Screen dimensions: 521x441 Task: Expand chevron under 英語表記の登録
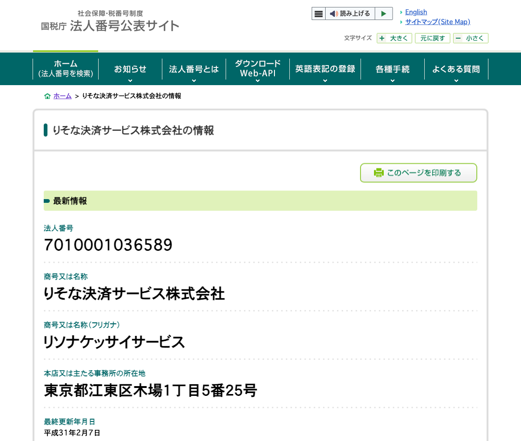click(x=325, y=81)
